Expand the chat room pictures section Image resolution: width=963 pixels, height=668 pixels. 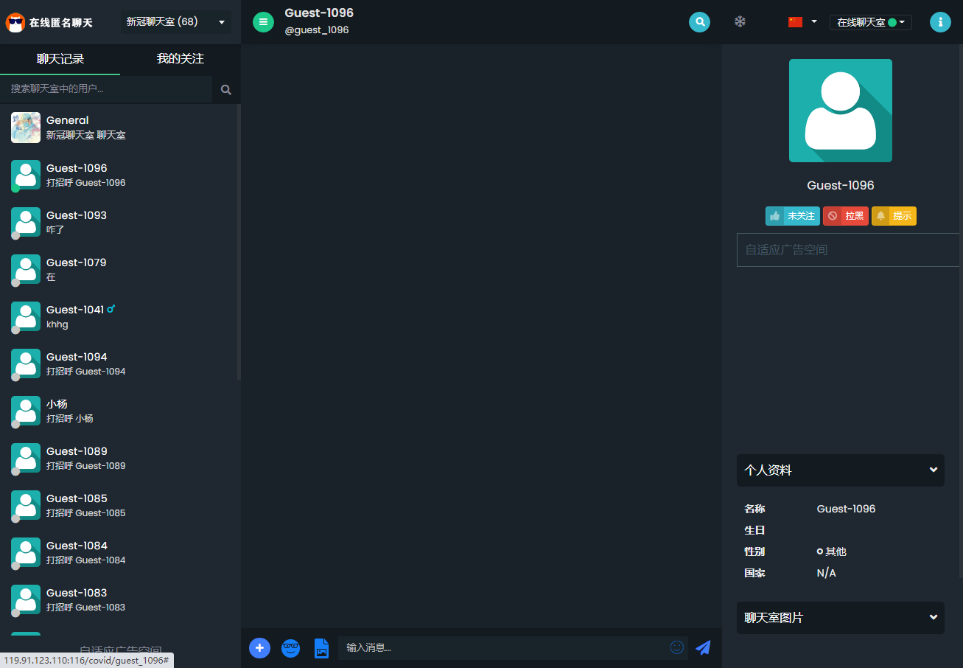pos(840,618)
